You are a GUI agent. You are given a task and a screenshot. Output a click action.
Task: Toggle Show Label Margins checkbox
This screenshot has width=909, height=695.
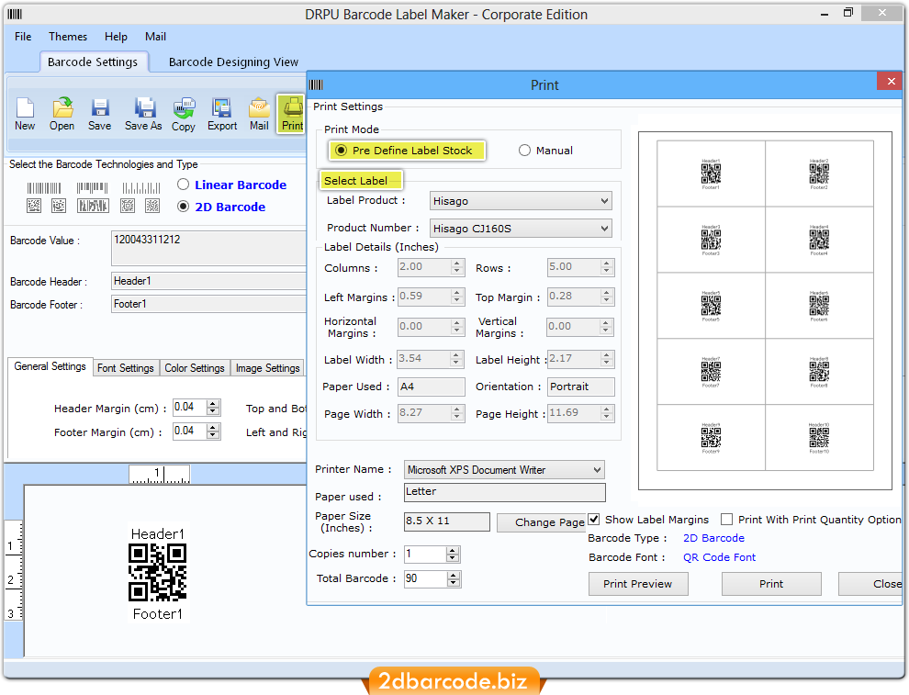(594, 520)
